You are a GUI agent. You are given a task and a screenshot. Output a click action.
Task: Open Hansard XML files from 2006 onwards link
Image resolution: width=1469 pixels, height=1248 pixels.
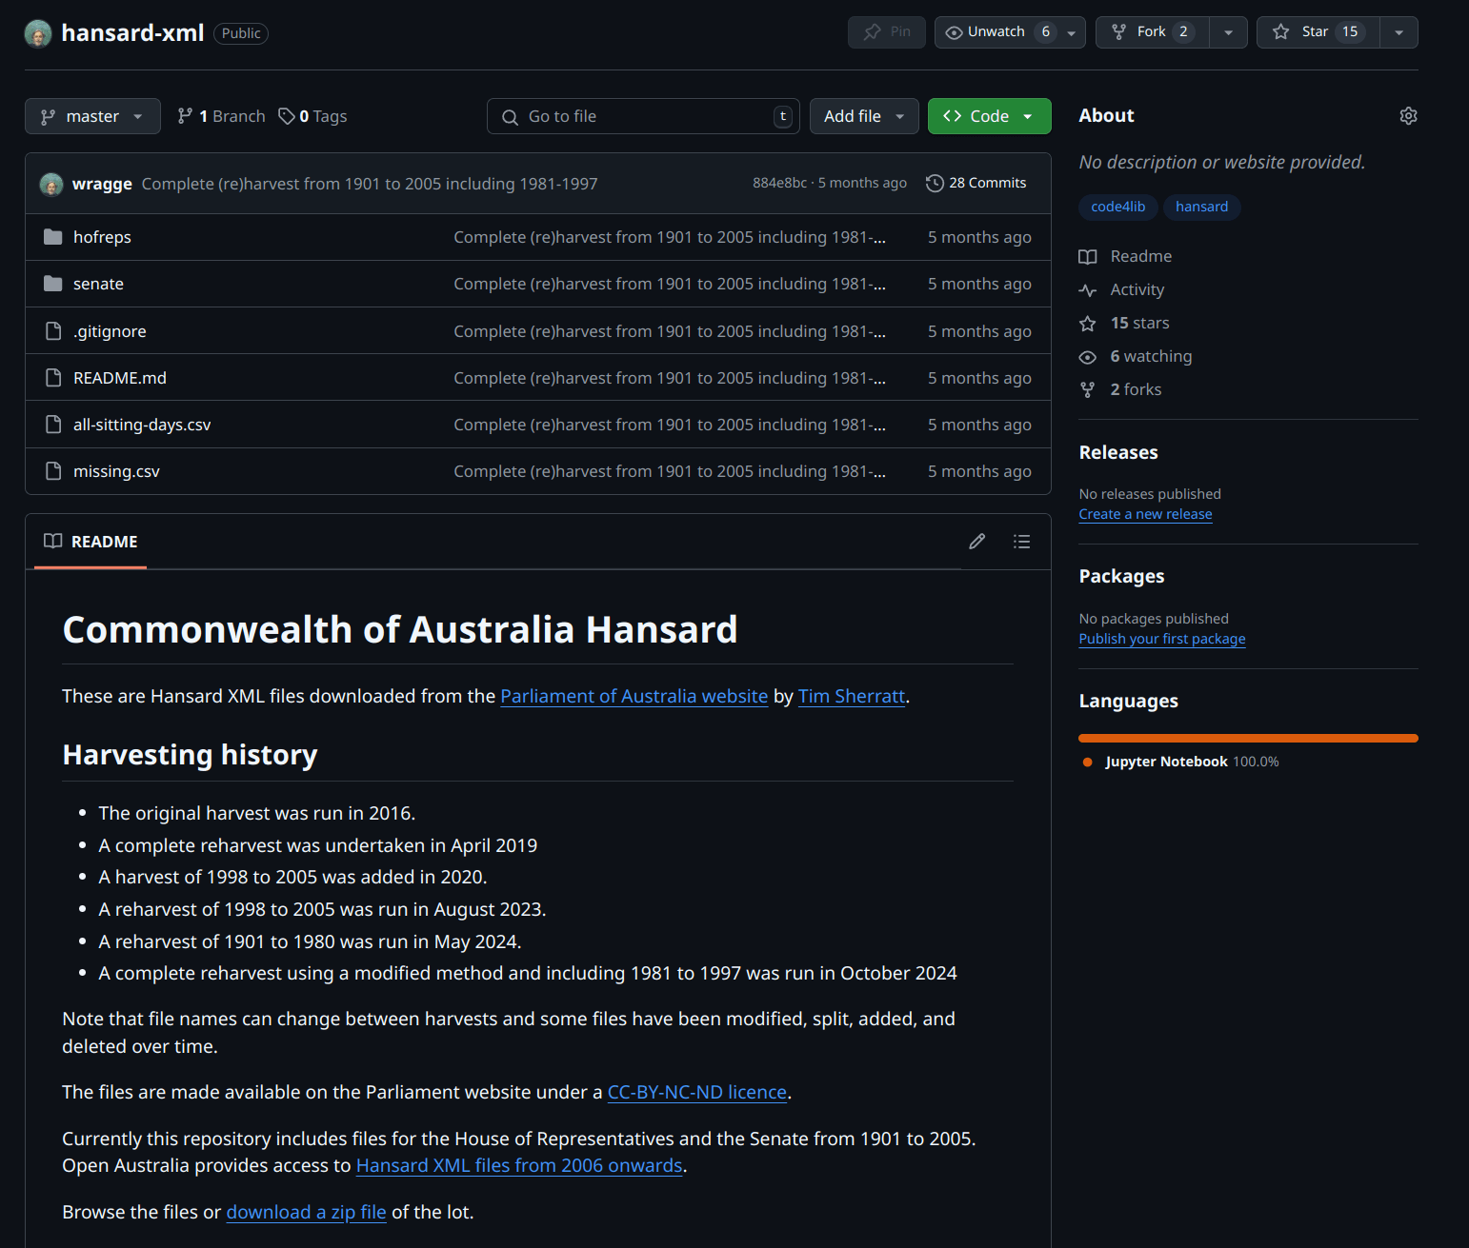click(519, 1165)
